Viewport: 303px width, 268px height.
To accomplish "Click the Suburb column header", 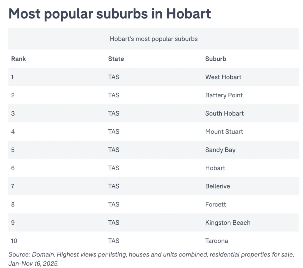I will tap(215, 59).
